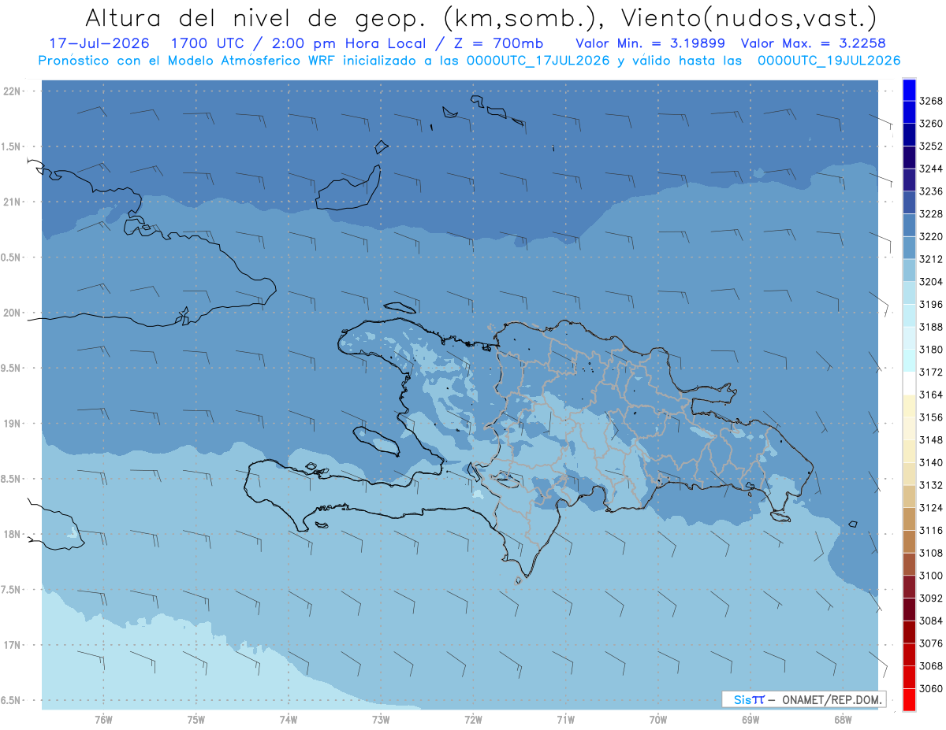Pick the pale yellow swatch between 3156 and 3164
The width and height of the screenshot is (946, 730).
click(x=908, y=406)
